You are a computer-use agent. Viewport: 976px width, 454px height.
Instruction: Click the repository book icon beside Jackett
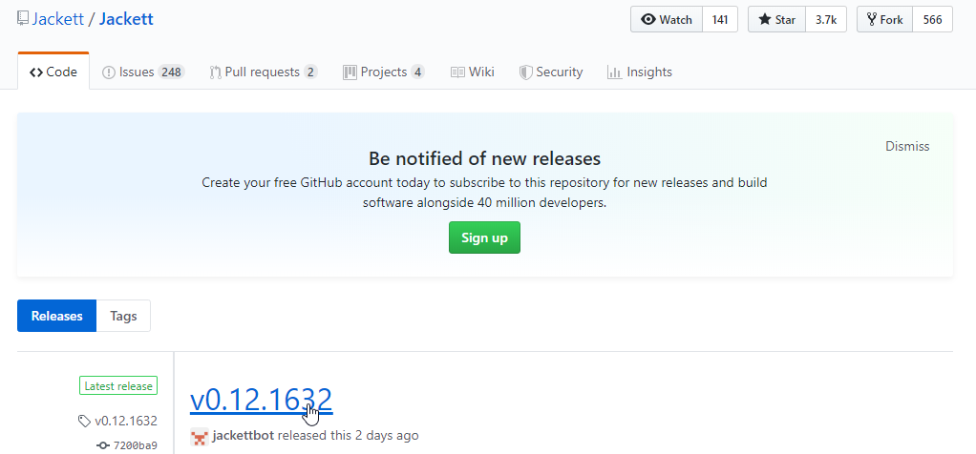point(22,19)
